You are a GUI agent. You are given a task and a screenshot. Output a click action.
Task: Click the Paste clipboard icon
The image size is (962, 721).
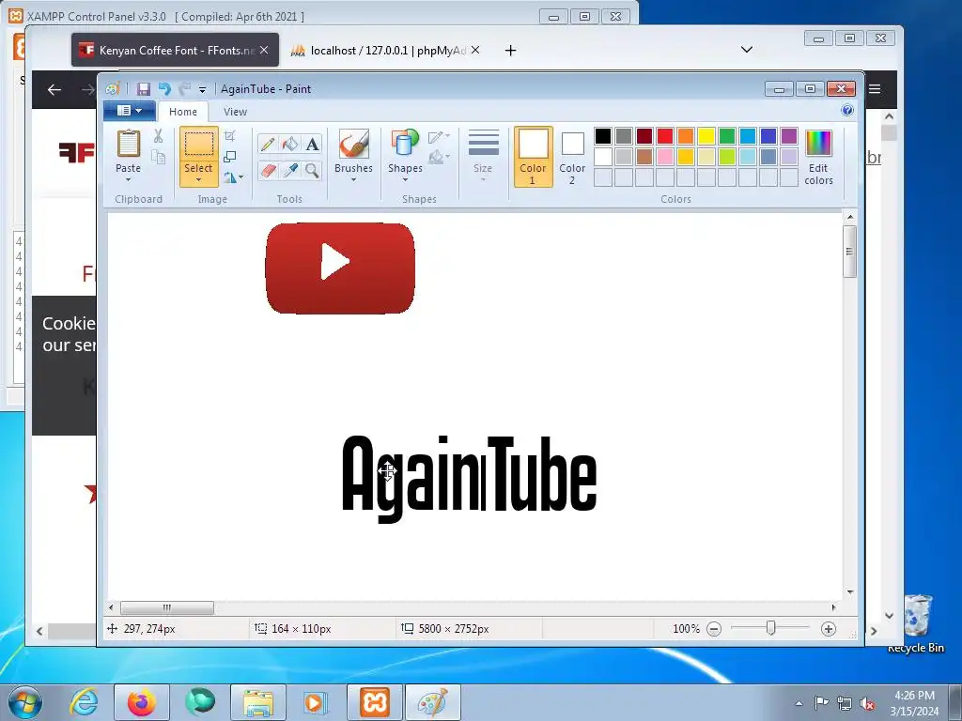point(128,144)
